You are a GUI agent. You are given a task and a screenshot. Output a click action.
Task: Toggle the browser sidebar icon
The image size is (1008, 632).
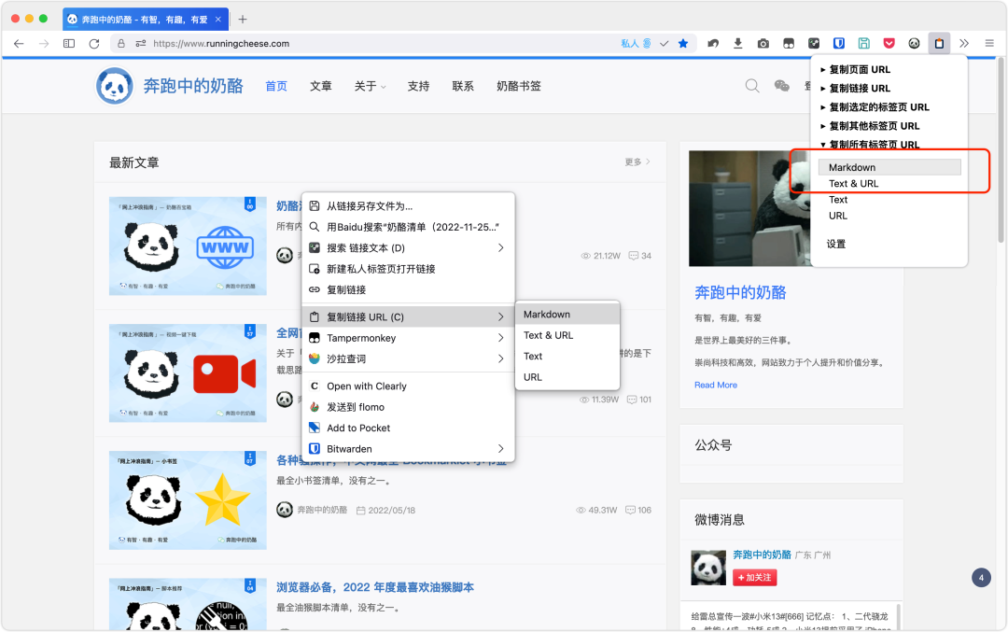click(69, 44)
